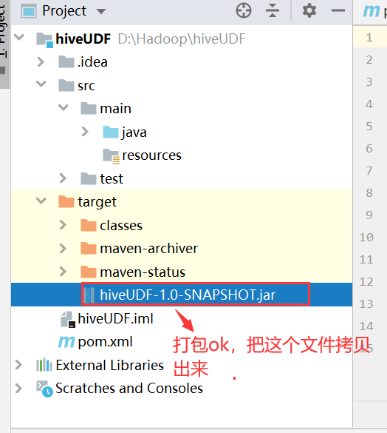Expand the classes folder
This screenshot has width=387, height=433.
[x=63, y=225]
